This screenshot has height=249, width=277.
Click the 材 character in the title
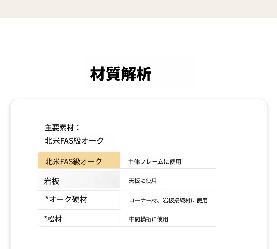98,74
